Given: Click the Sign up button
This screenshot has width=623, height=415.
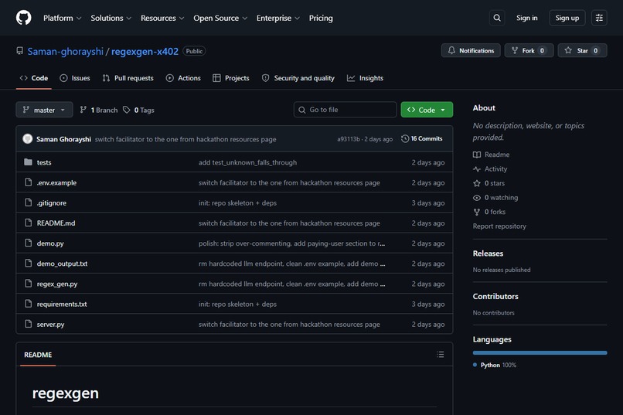Looking at the screenshot, I should click(567, 18).
